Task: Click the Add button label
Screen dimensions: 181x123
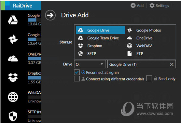Action: pos(140,6)
